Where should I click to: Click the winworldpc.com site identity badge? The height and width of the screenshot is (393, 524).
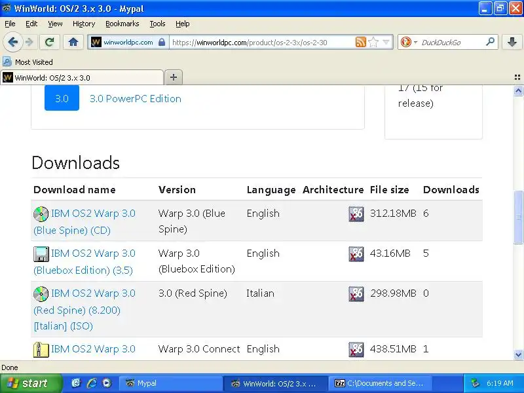click(x=128, y=42)
